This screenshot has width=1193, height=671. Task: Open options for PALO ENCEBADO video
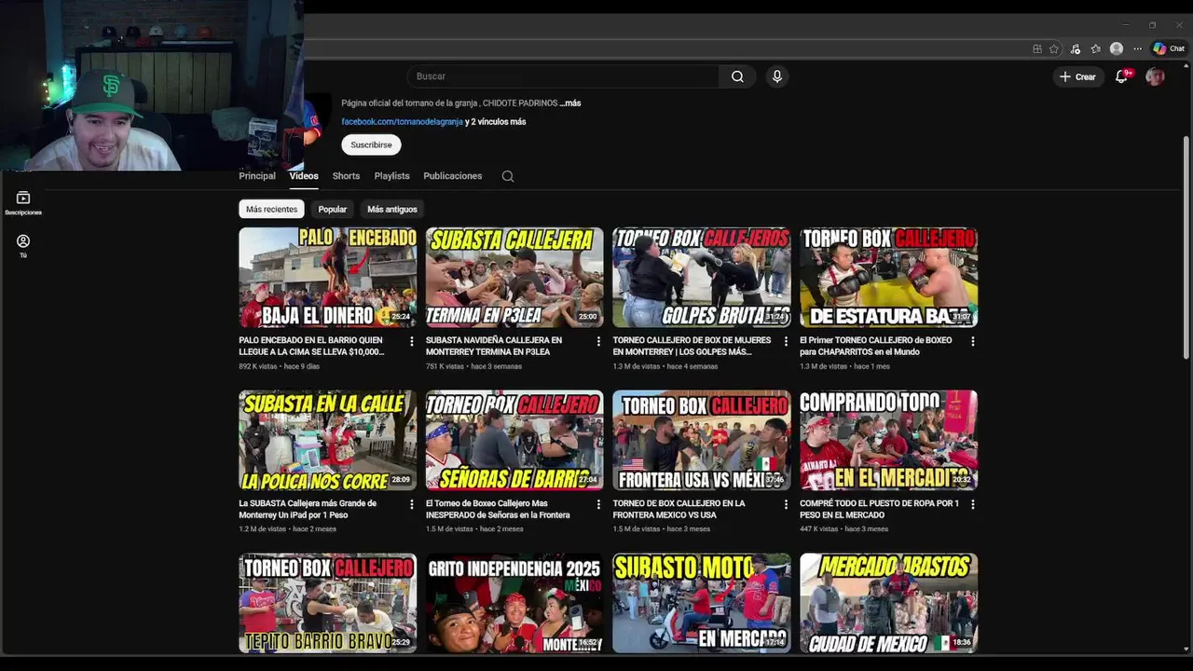pos(412,341)
